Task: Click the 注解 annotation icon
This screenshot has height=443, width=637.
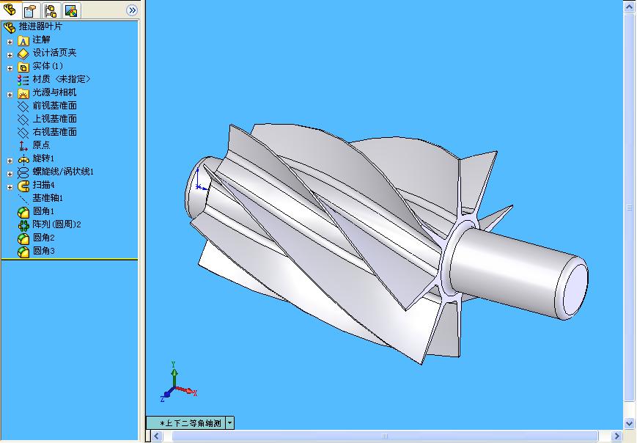Action: 23,40
